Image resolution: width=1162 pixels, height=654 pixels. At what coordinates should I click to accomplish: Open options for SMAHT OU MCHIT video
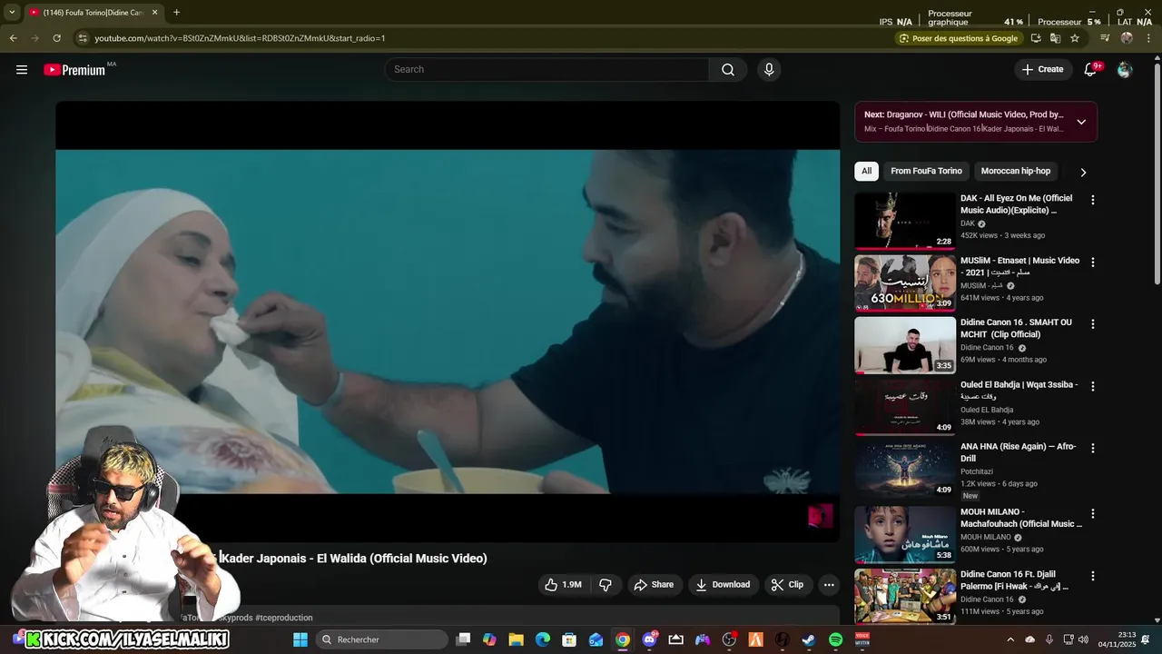point(1093,324)
